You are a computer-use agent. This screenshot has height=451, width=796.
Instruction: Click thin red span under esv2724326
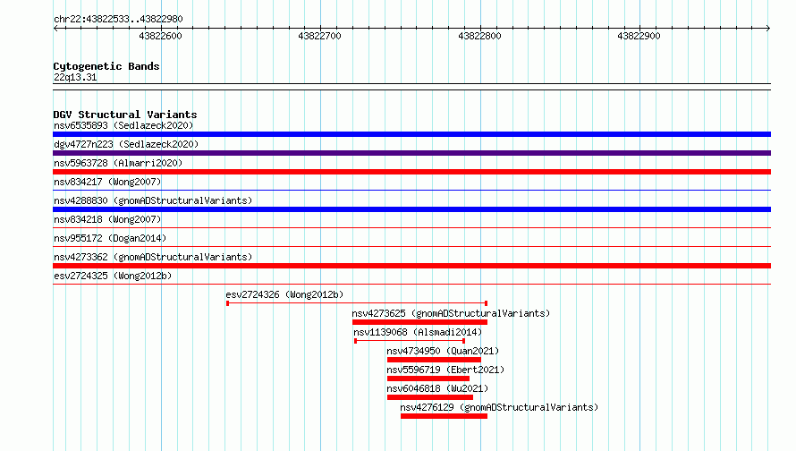(357, 303)
